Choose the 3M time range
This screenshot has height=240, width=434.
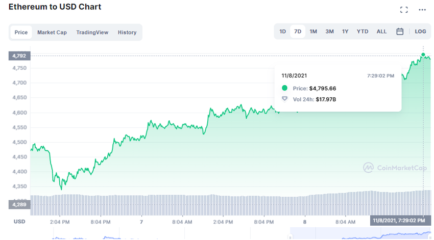tap(329, 32)
